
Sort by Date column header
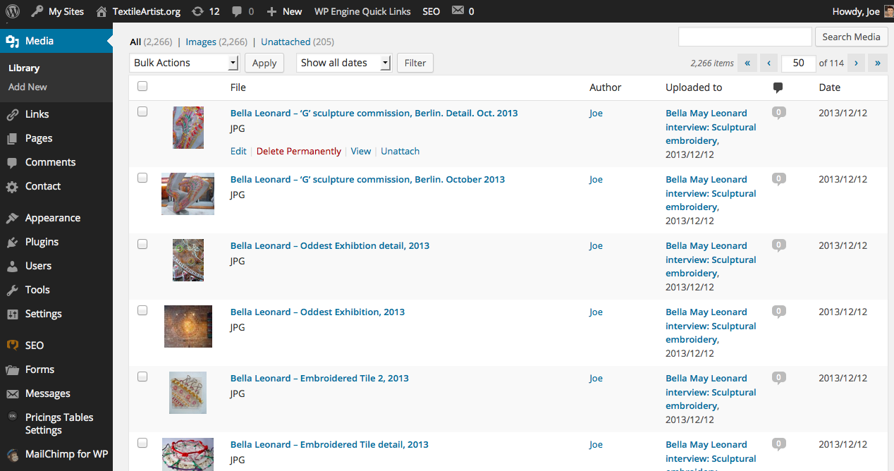[830, 87]
